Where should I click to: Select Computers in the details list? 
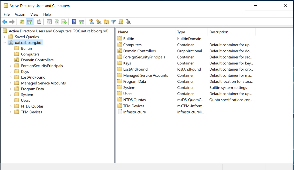click(x=132, y=45)
